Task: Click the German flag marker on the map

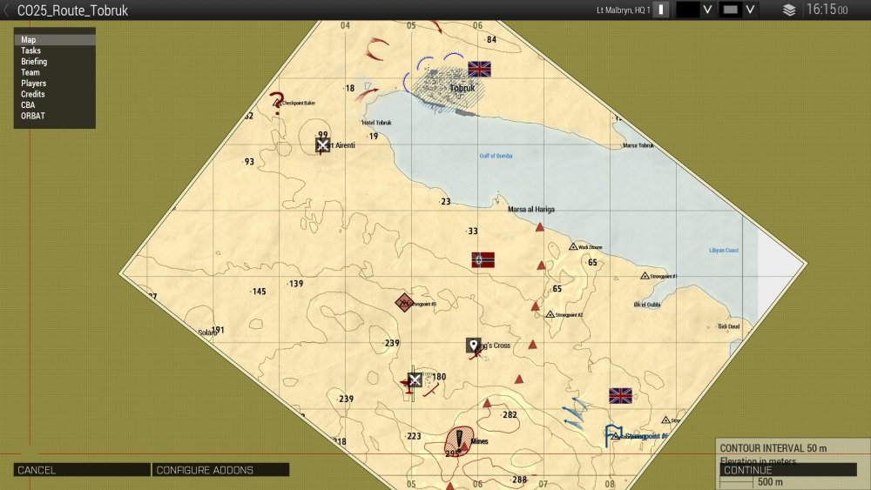Action: pos(483,259)
